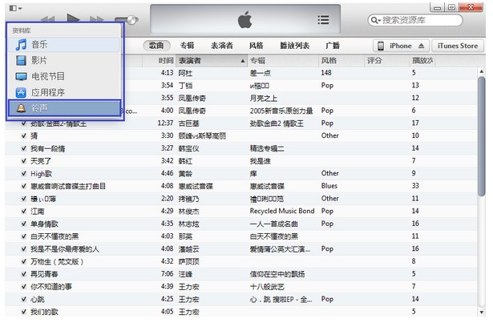Open the iTunes Store button
This screenshot has width=493, height=323.
pyautogui.click(x=459, y=46)
